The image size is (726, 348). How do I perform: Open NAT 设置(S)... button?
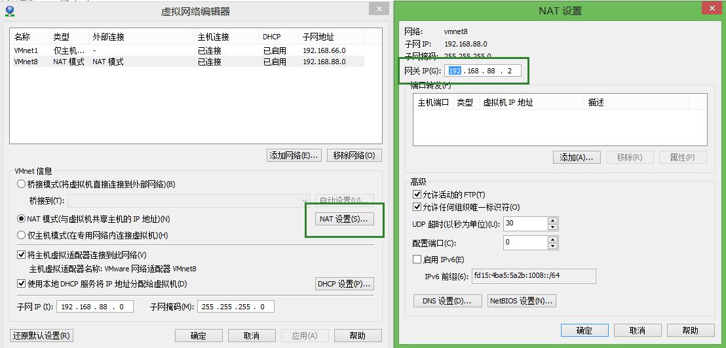[344, 219]
